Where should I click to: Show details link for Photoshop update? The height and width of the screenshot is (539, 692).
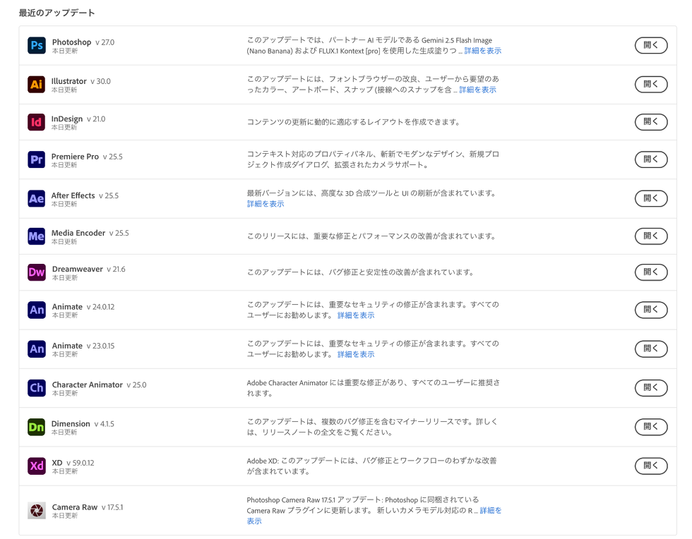[483, 51]
